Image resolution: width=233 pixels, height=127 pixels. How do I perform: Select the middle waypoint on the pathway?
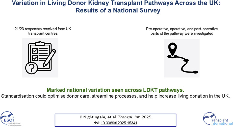[186, 60]
